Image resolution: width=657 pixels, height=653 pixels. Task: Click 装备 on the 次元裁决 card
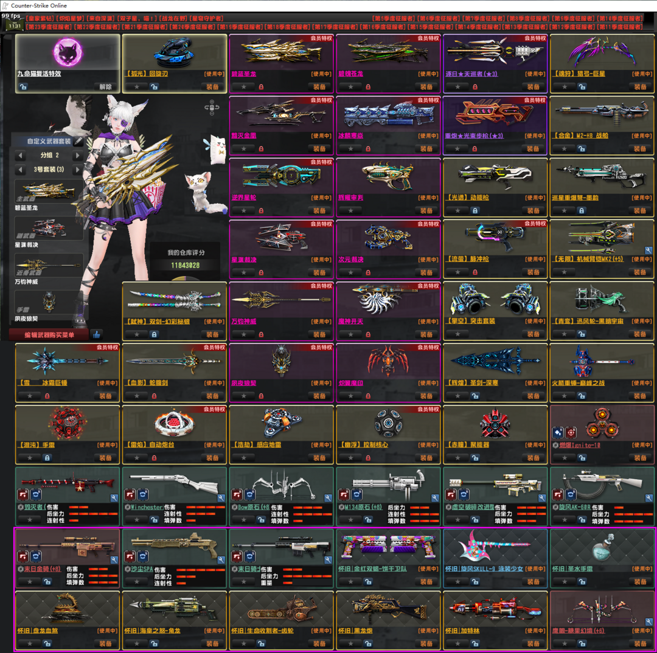(426, 272)
